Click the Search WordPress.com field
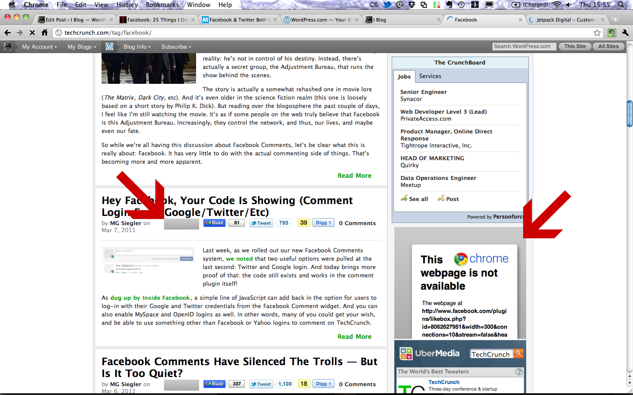Viewport: 633px width, 395px height. (524, 47)
